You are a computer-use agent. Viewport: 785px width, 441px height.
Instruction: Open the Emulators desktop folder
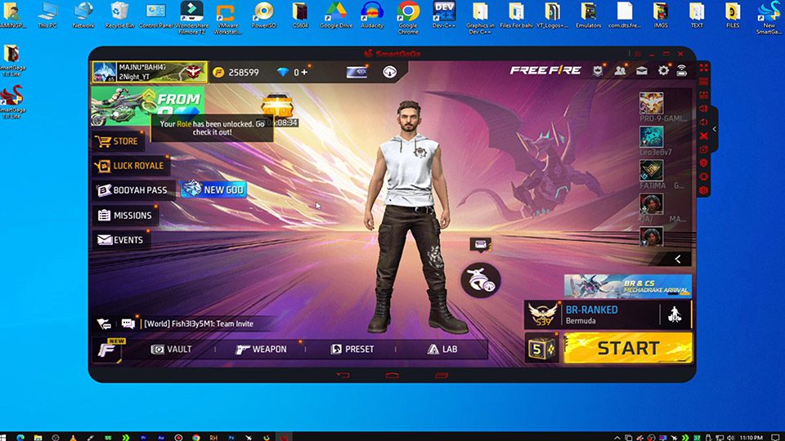pyautogui.click(x=588, y=15)
